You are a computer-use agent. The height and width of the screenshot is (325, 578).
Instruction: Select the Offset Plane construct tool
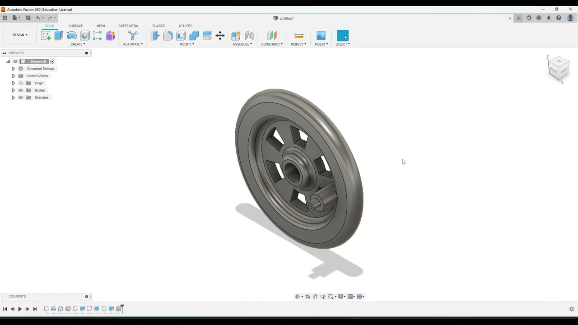(x=272, y=36)
